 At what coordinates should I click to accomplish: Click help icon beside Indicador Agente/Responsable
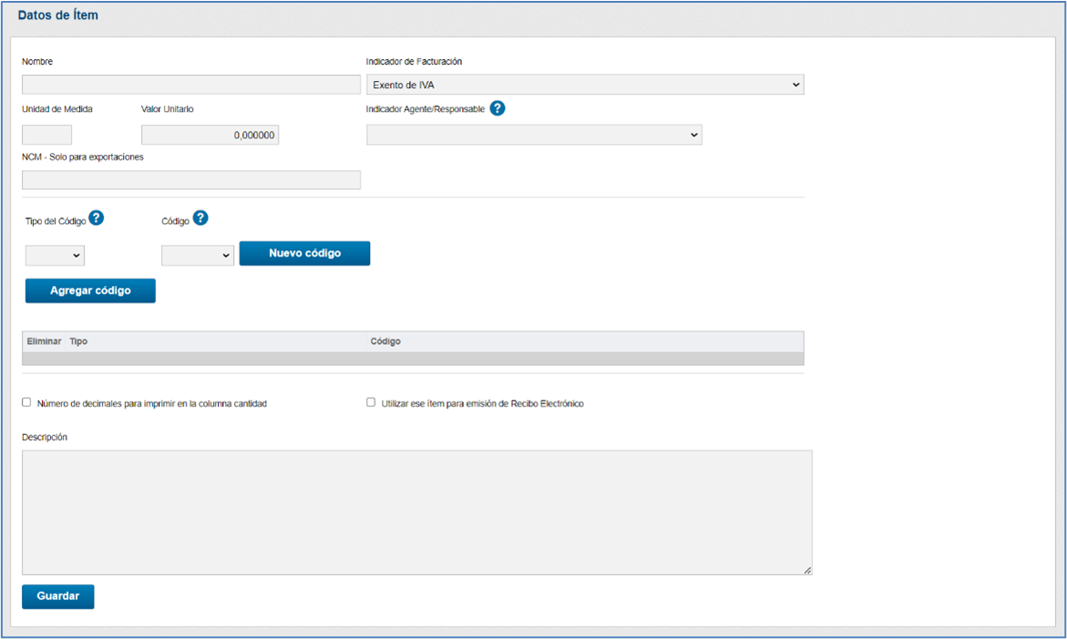[x=498, y=108]
